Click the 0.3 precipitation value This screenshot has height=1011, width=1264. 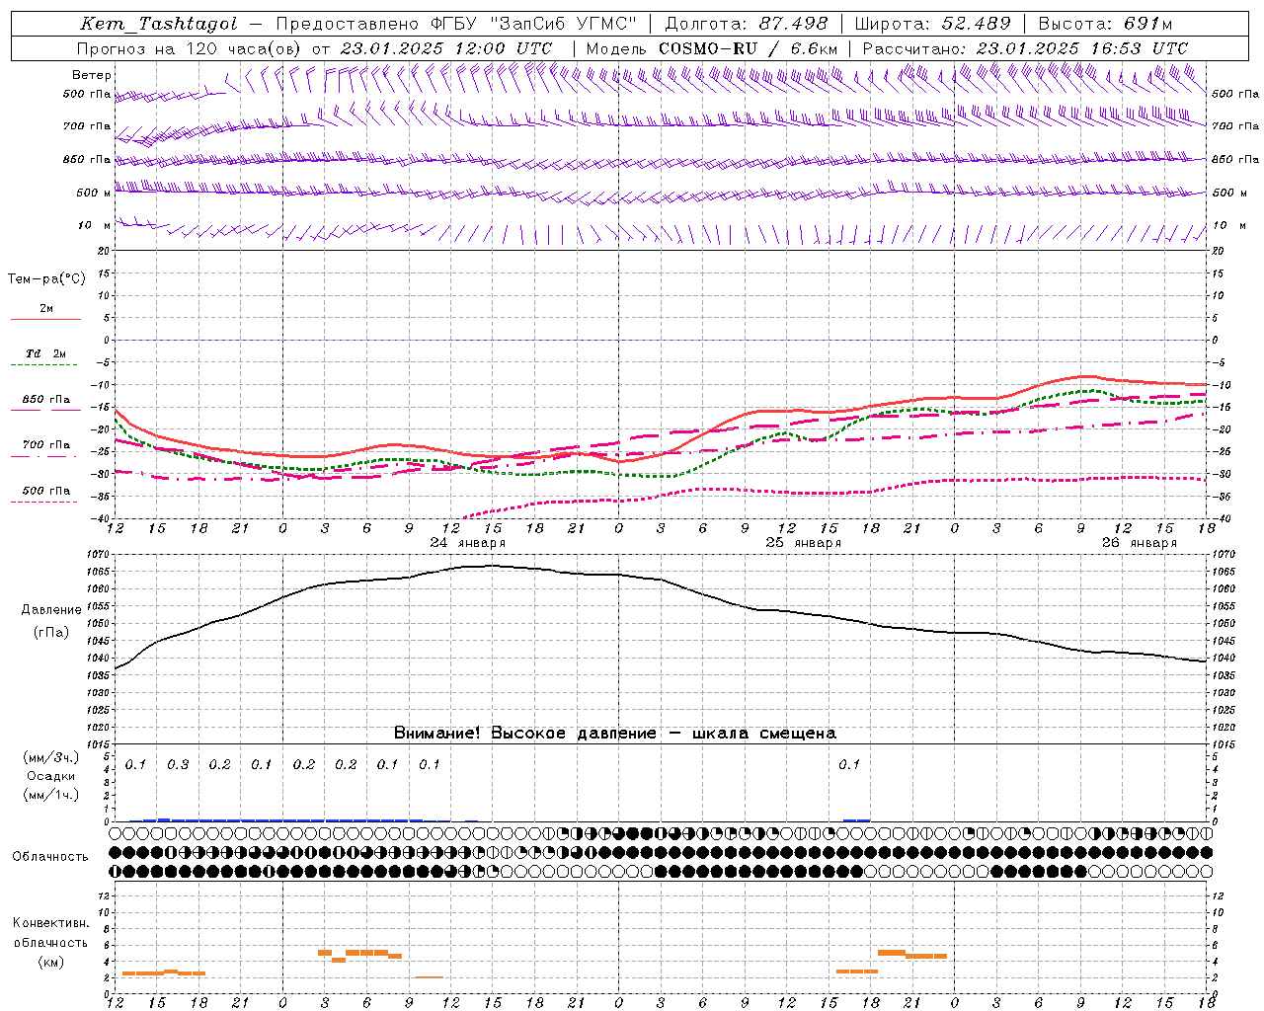(178, 764)
